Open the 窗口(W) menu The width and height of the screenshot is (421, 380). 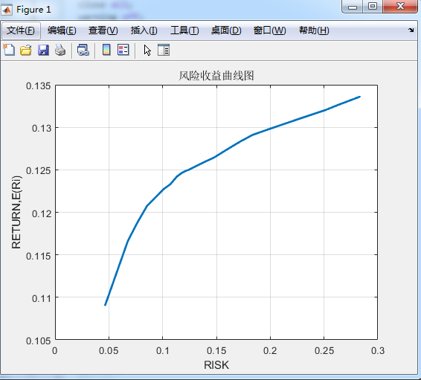pos(269,30)
